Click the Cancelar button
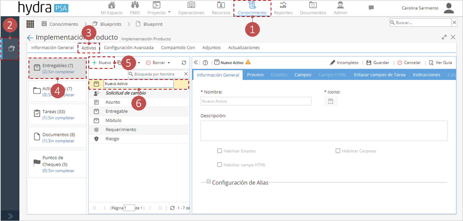Image resolution: width=463 pixels, height=221 pixels. [409, 63]
